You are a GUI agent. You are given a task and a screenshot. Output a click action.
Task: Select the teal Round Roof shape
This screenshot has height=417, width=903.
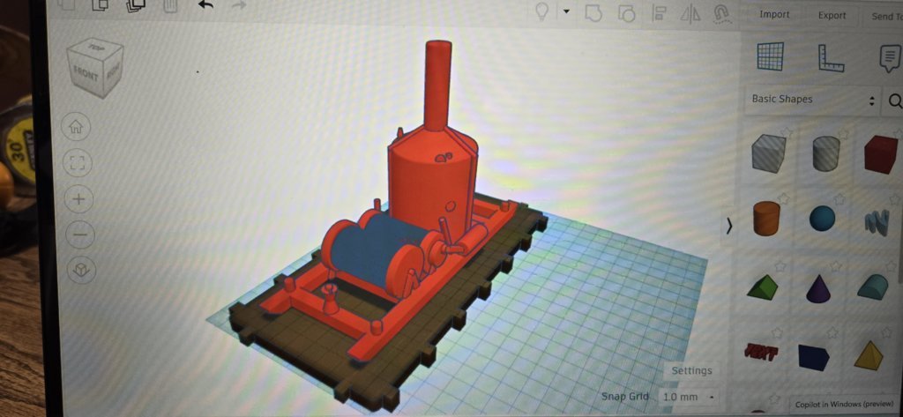tap(872, 287)
